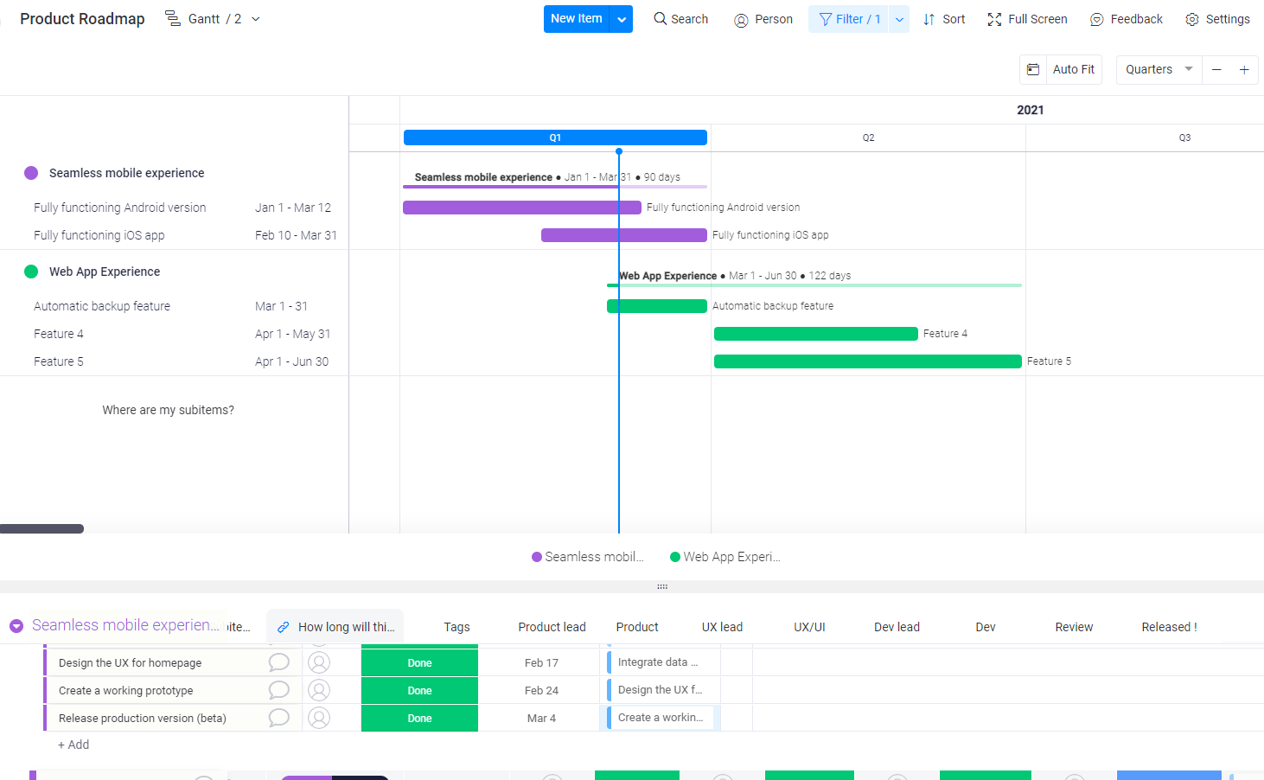Open the Person filter
The image size is (1264, 780).
click(x=763, y=19)
